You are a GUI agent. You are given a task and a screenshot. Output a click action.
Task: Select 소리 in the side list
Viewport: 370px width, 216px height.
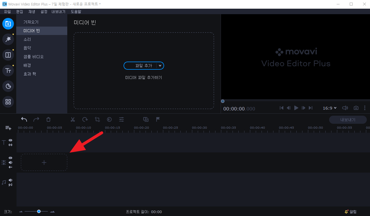click(42, 39)
